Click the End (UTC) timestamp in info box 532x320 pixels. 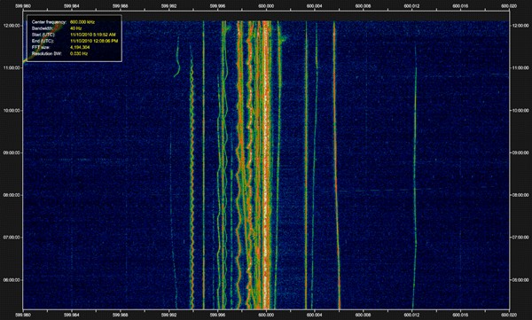[94, 41]
